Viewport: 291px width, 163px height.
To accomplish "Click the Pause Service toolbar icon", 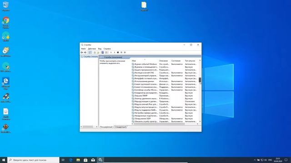I will pyautogui.click(x=121, y=53).
